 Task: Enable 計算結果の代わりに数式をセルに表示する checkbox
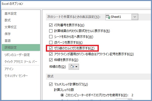pos(51,31)
